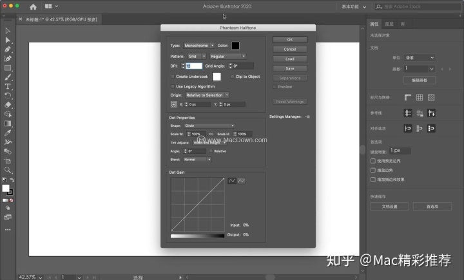Viewport: 464px width, 280px height.
Task: Select the Paintbrush tool
Action: point(8,77)
